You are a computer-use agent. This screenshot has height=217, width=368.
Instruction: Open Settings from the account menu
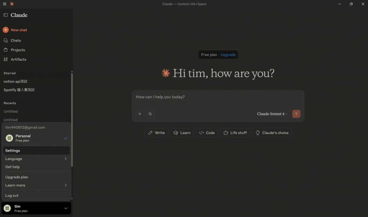pyautogui.click(x=36, y=150)
